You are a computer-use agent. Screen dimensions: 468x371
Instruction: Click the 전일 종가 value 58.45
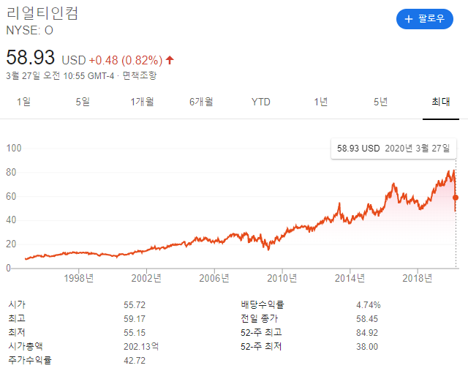click(x=367, y=319)
